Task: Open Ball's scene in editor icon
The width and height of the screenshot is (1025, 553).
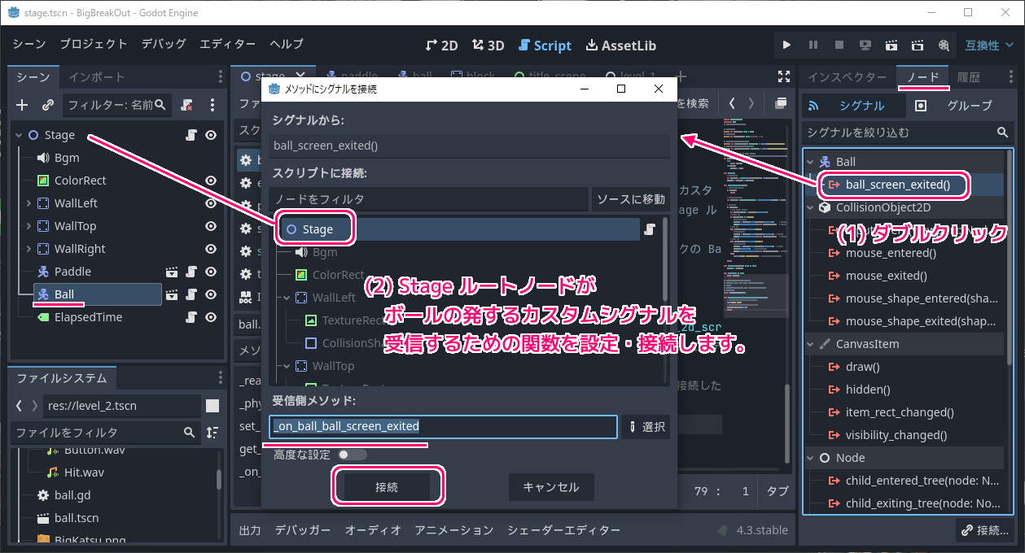Action: [172, 294]
